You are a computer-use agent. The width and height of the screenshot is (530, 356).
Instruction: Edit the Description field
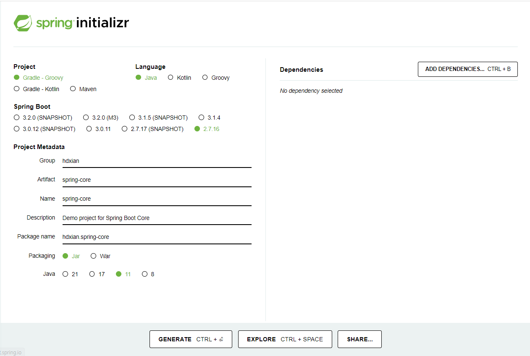[157, 218]
